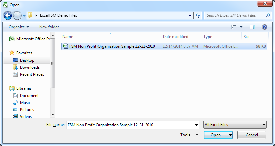Click the change view icon
This screenshot has height=146, width=275.
coord(234,27)
